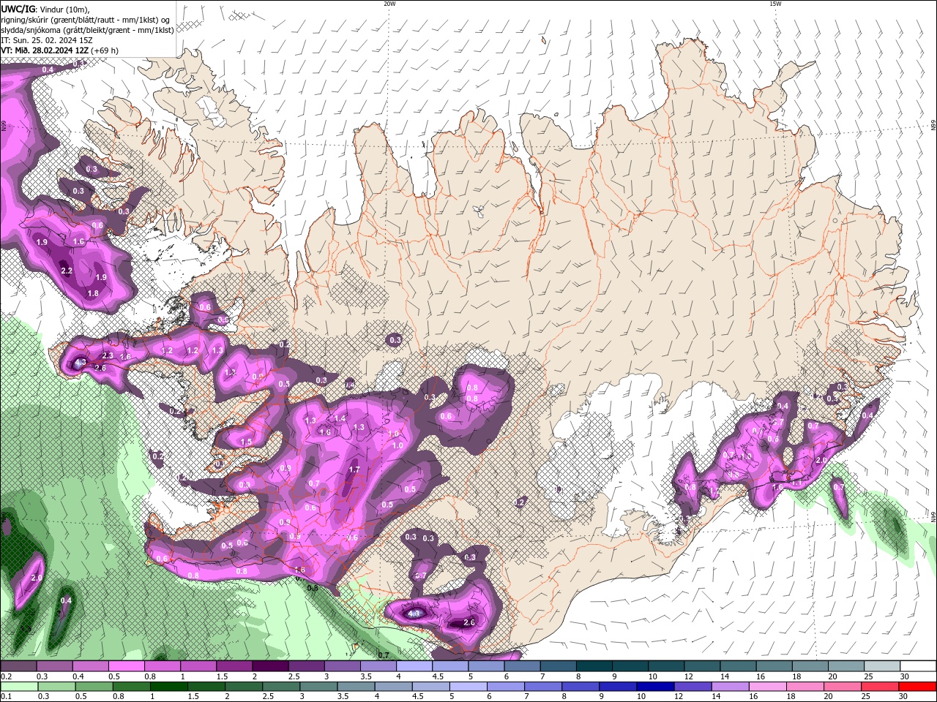This screenshot has height=702, width=937.
Task: Click the 4.3 snowfall value on the map
Action: point(81,362)
